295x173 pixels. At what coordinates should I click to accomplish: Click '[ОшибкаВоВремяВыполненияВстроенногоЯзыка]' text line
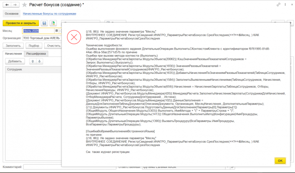pos(120,131)
